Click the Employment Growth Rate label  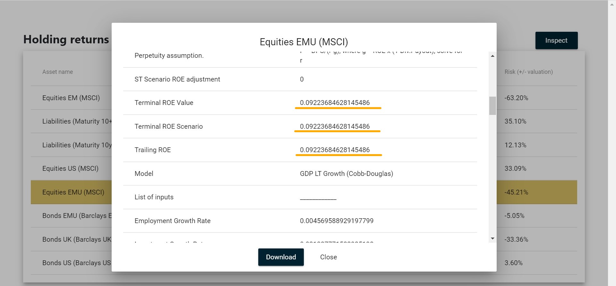pos(173,221)
